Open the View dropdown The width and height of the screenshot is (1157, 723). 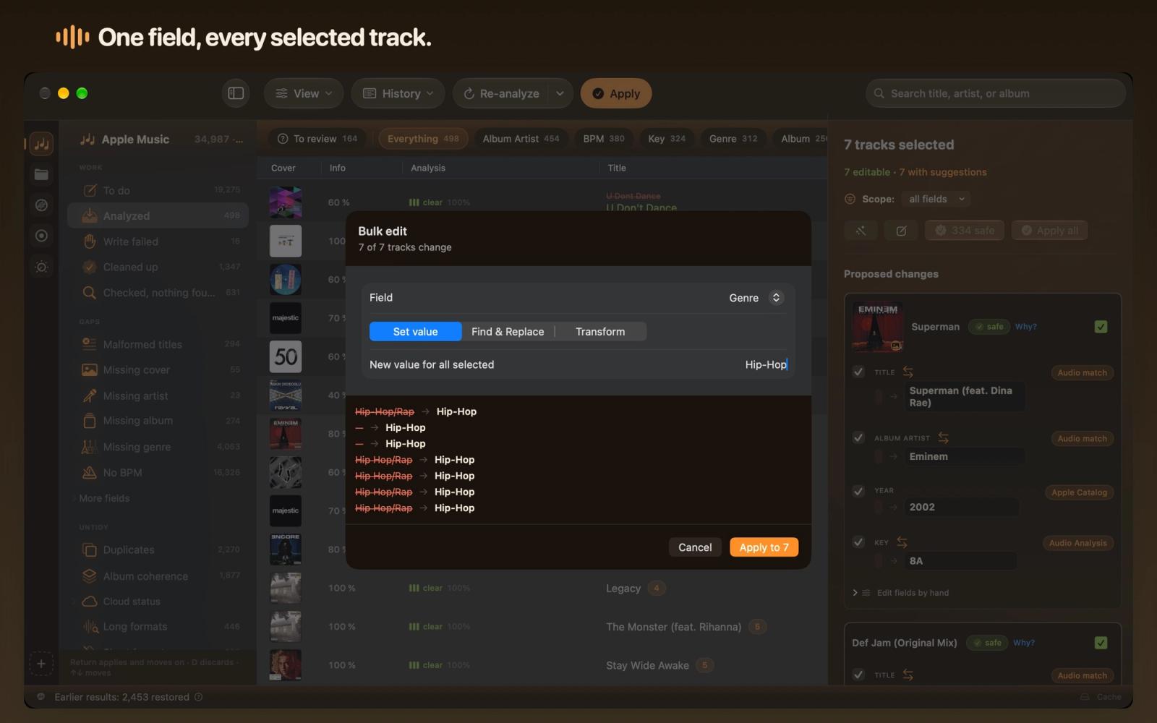304,93
